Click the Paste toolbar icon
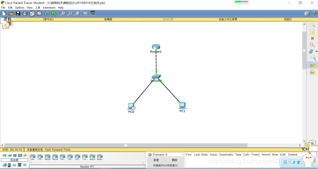Viewport: 318px width, 169px height. 39,14
